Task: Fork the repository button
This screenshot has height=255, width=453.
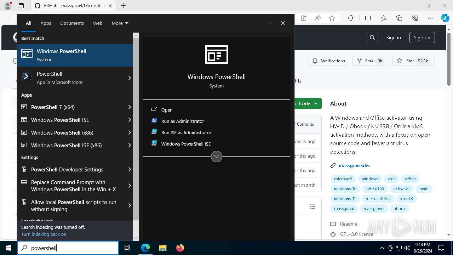Action: click(x=371, y=61)
